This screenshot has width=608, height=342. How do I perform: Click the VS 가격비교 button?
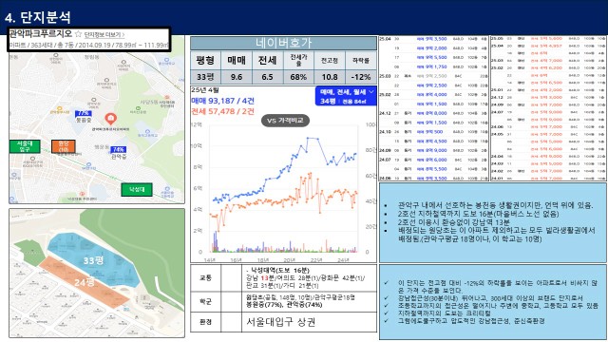point(285,121)
